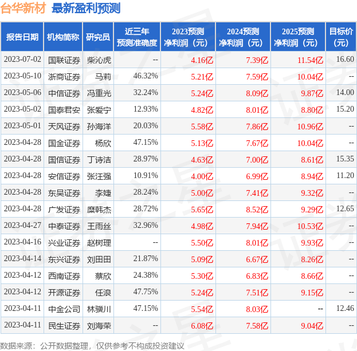
Task: Open the 中金公司 institution entry
Action: pyautogui.click(x=64, y=309)
